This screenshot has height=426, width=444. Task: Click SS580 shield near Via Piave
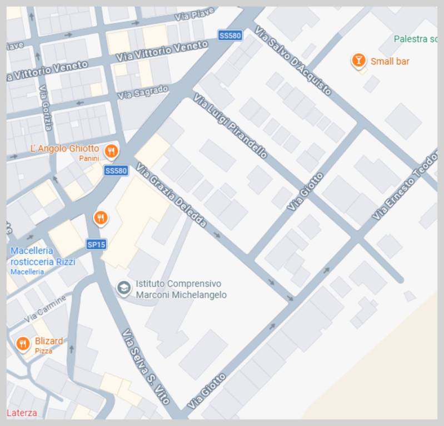[x=230, y=35]
